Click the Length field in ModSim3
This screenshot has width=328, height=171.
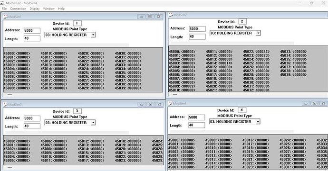point(32,126)
